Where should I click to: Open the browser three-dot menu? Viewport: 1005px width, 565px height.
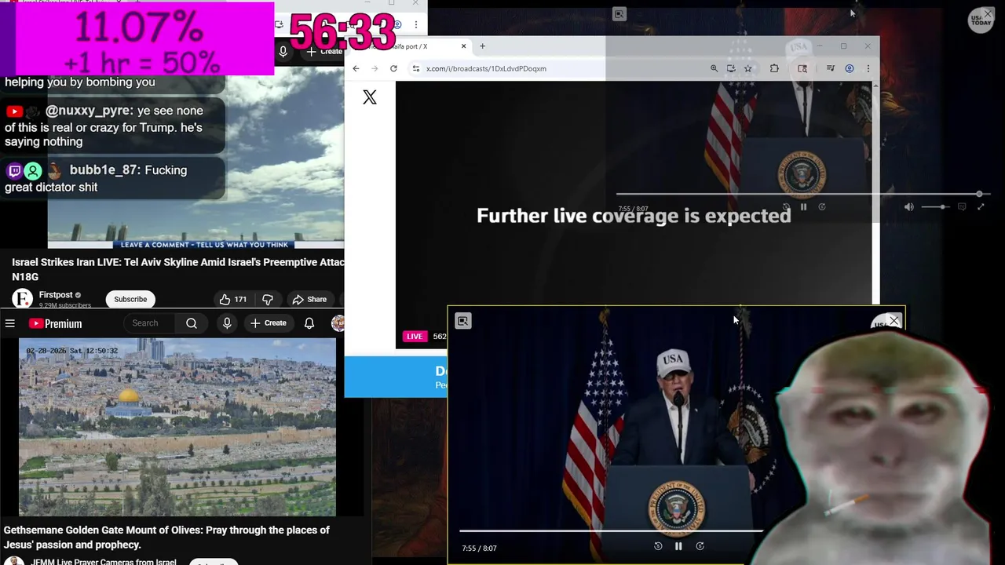[868, 68]
